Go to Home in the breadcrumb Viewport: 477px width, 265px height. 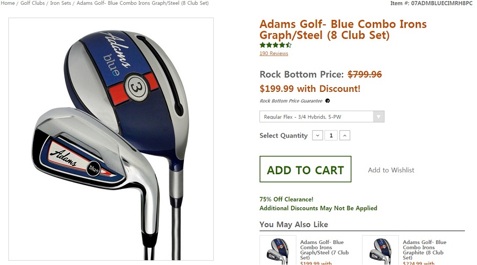coord(8,3)
